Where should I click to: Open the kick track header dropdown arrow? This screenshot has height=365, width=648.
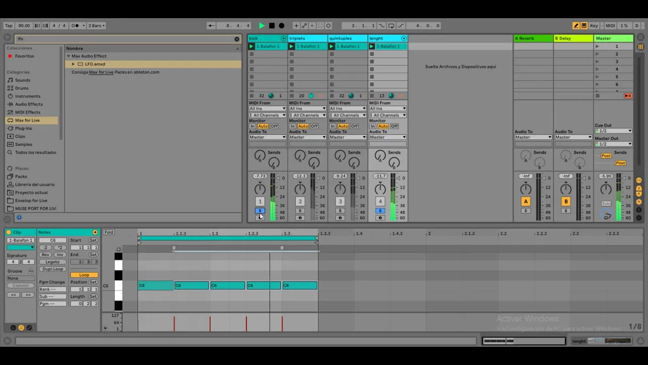(x=283, y=39)
